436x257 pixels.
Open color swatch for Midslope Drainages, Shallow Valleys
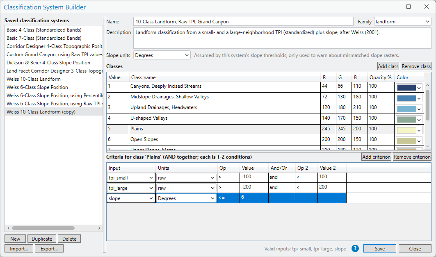(x=409, y=98)
